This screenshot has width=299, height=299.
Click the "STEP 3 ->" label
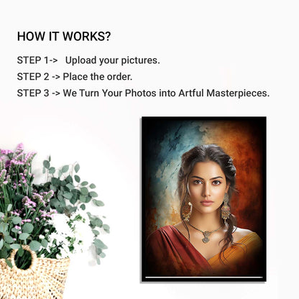point(39,93)
